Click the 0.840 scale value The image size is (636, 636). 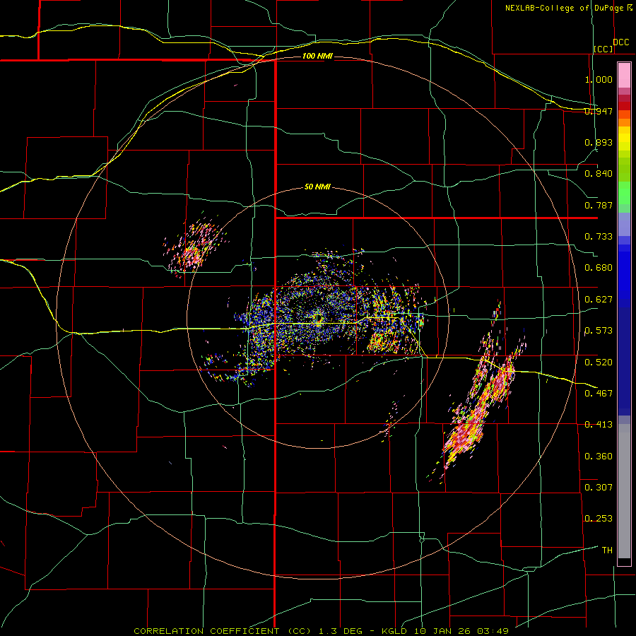click(599, 174)
